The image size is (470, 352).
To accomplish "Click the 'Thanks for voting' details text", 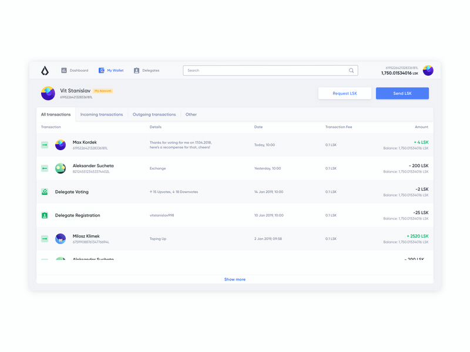I will tap(181, 145).
